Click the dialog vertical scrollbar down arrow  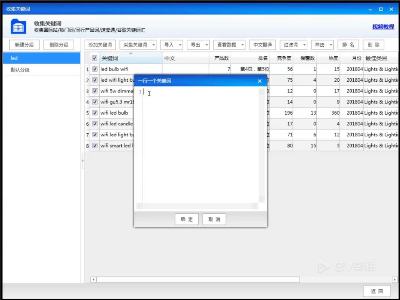tap(262, 199)
